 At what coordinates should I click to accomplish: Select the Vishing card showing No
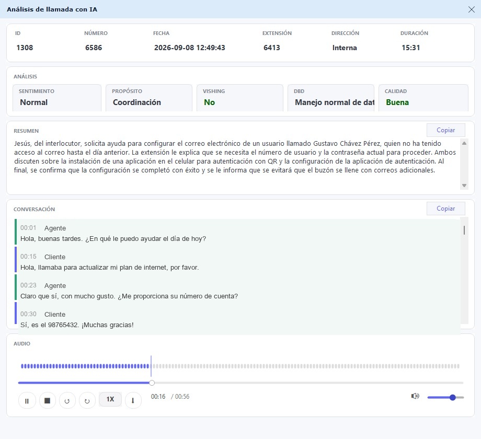pos(240,98)
